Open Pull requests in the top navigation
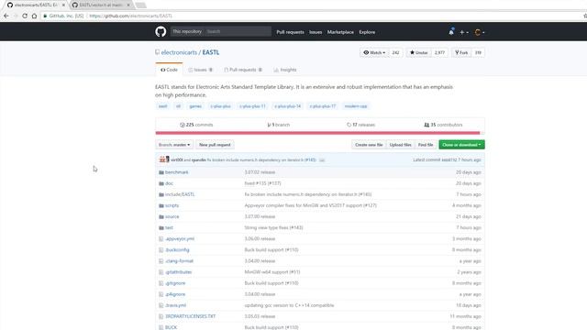Screen dimensions: 587x330 (x=290, y=32)
